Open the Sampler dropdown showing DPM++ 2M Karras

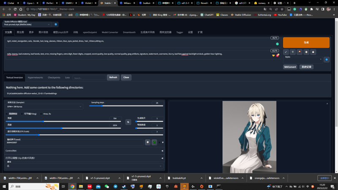click(44, 107)
